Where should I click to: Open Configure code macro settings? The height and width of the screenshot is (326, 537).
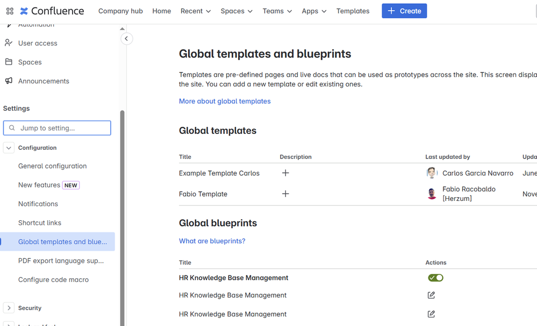(53, 279)
